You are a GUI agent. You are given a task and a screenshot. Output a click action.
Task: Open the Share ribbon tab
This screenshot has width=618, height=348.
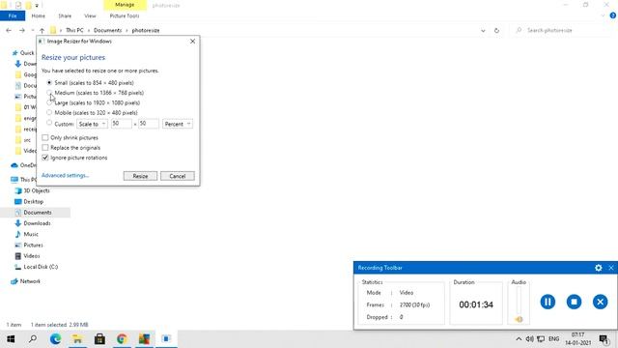[65, 15]
